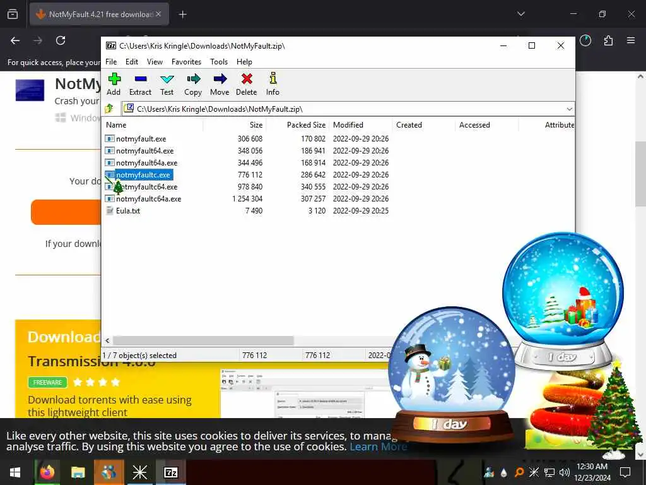Select the NotMyFault 4.21 browser tab

coord(99,14)
